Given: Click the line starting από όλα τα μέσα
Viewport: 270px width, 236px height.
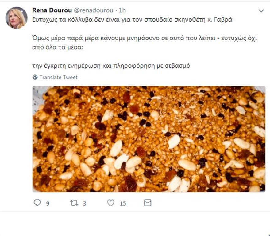Looking at the screenshot, I should point(58,47).
